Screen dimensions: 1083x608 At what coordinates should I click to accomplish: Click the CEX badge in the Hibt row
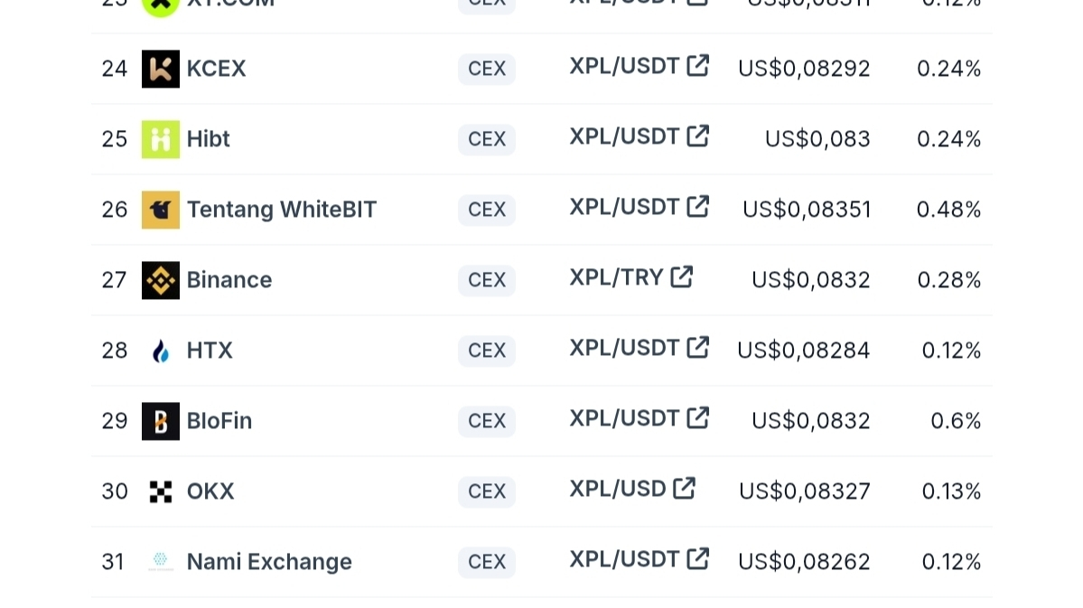point(487,139)
